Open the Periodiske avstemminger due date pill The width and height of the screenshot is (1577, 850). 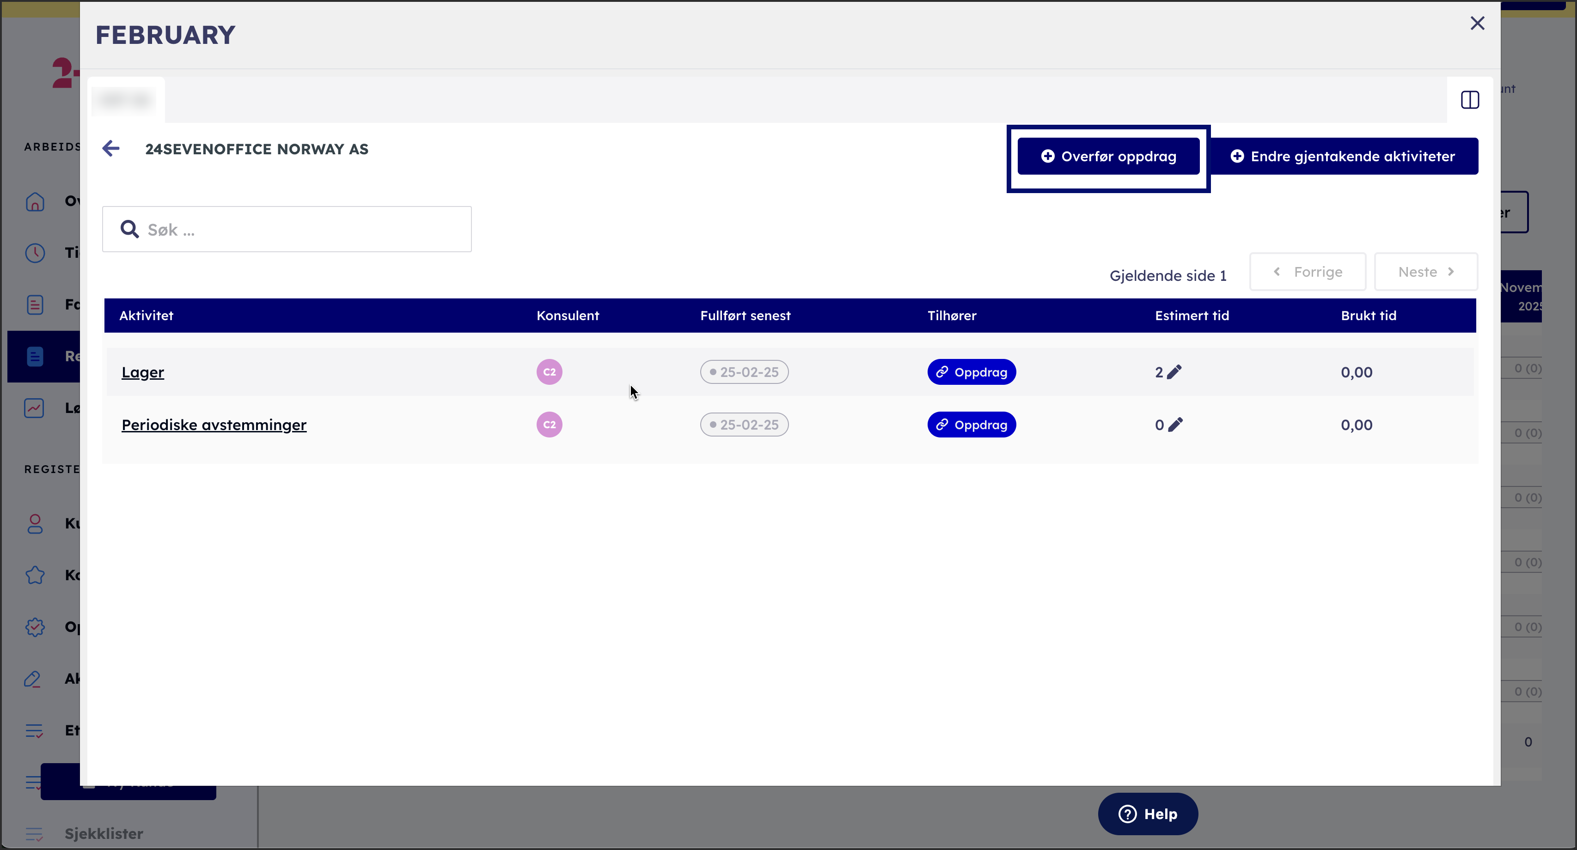pos(744,425)
